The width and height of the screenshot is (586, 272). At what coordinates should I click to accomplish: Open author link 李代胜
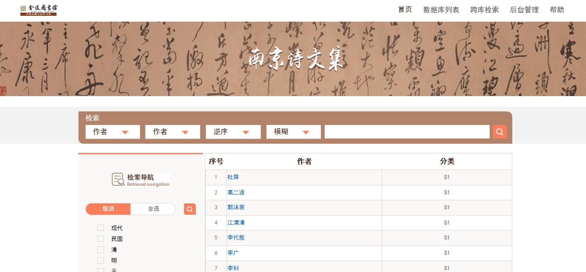tap(236, 238)
